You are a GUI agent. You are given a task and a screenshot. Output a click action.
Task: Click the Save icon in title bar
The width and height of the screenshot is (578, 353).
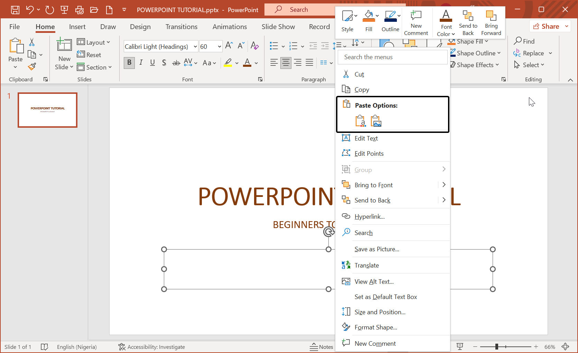click(15, 10)
